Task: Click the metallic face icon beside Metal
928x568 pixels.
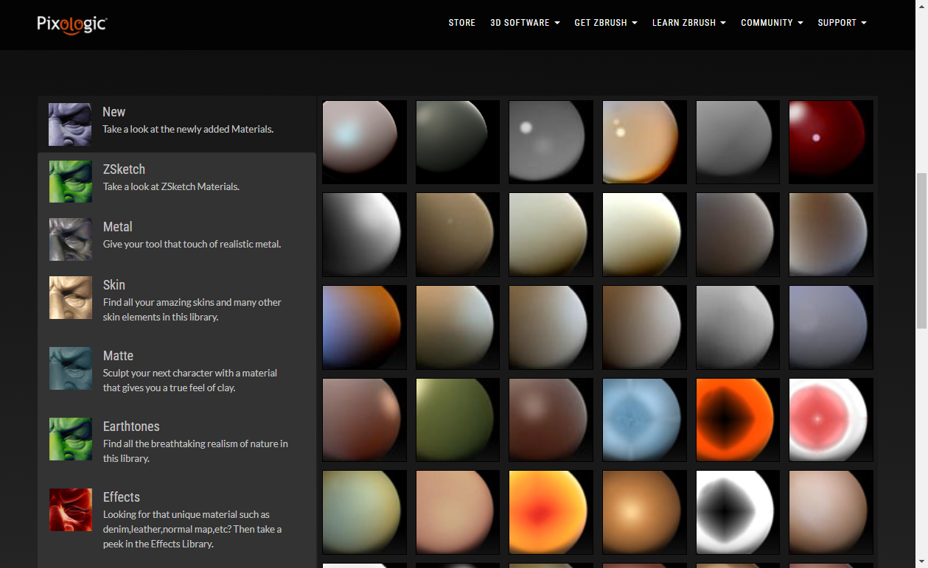Action: tap(70, 239)
